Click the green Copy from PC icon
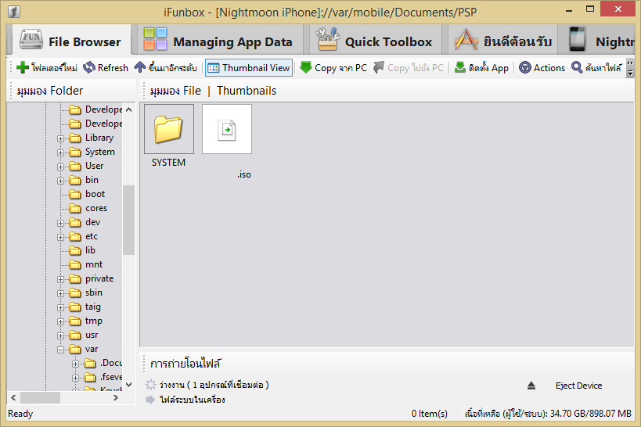Viewport: 641px width, 427px height. (306, 67)
